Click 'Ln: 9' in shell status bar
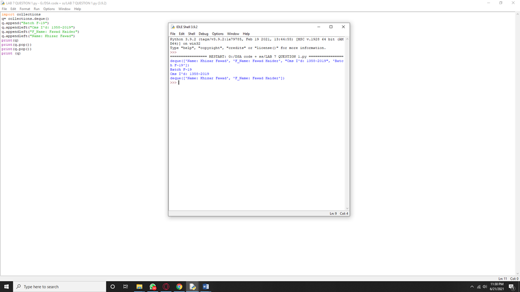 (x=333, y=214)
